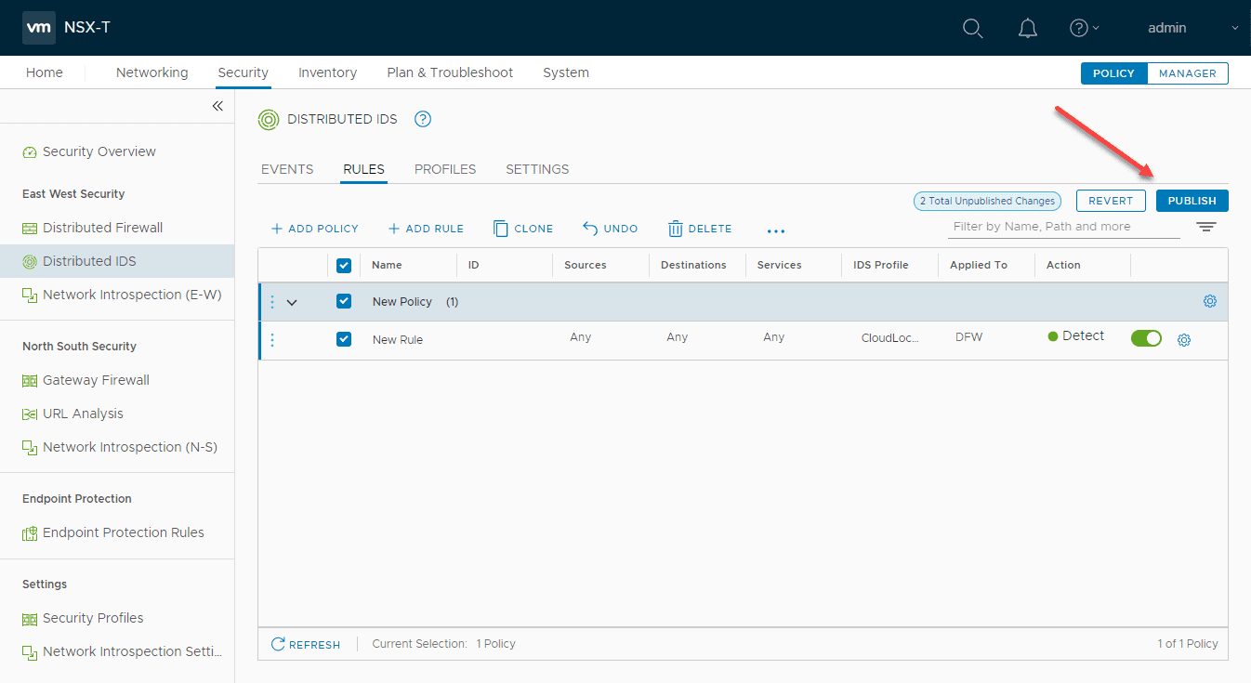Open the Distributed IDS help icon

[423, 119]
